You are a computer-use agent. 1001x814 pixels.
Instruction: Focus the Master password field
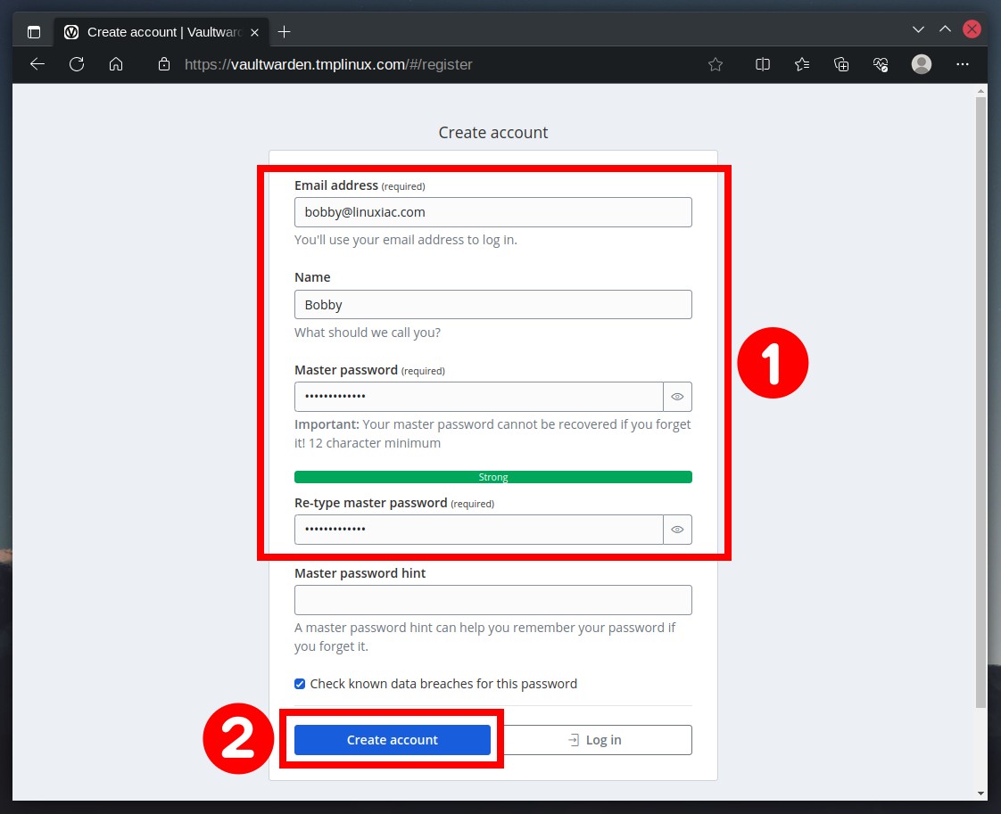[x=479, y=397]
